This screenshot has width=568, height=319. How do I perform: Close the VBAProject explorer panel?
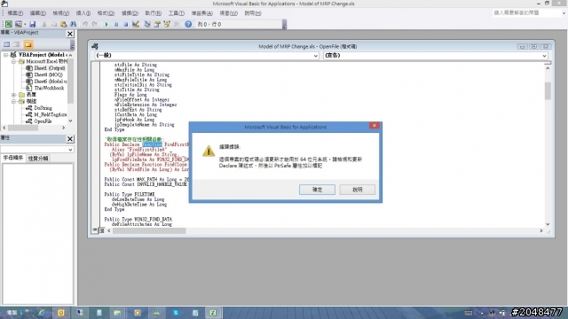(70, 34)
